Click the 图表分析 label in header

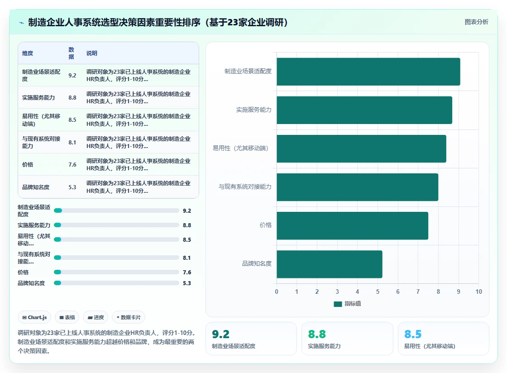pos(476,22)
